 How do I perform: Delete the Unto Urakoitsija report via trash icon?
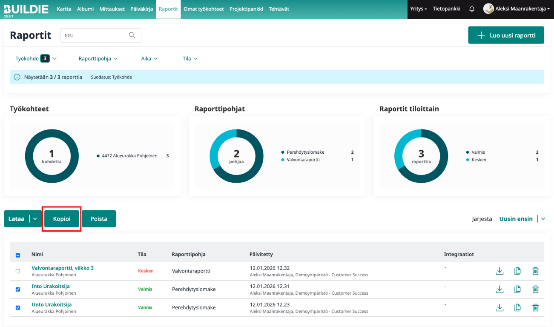[535, 307]
